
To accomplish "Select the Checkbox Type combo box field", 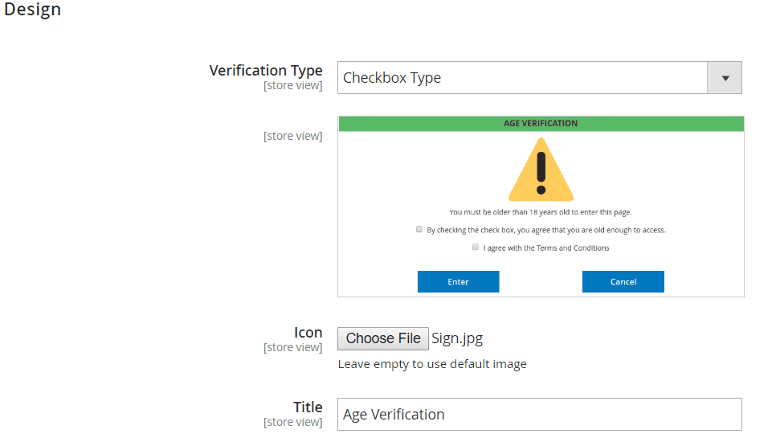I will click(x=539, y=78).
